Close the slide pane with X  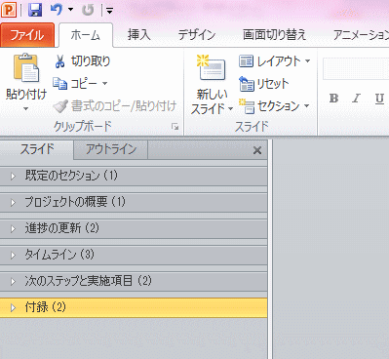point(257,150)
